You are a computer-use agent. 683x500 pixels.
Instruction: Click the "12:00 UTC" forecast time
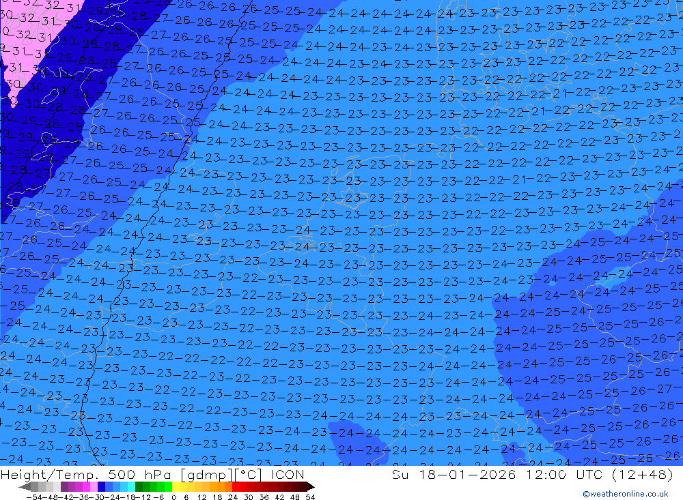(566, 474)
